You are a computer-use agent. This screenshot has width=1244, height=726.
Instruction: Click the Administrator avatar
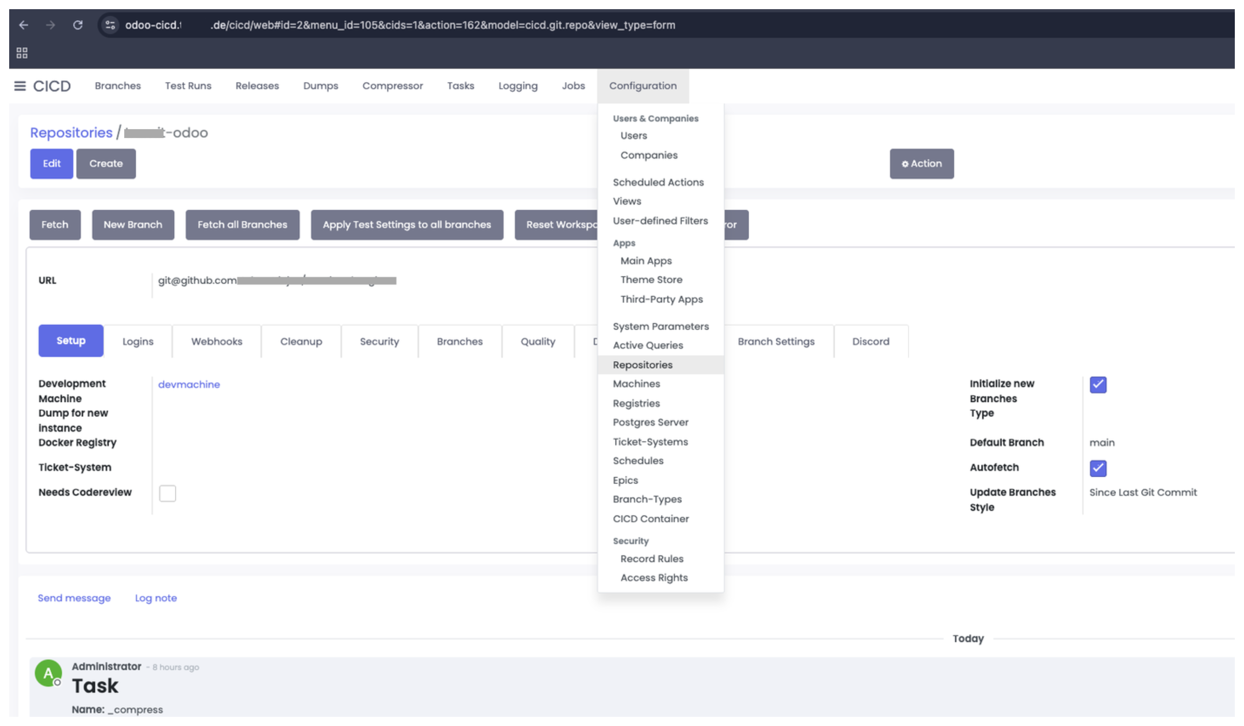pyautogui.click(x=48, y=673)
